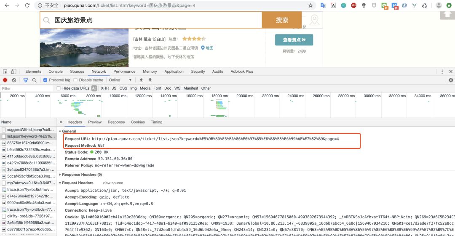Viewport: 455px width, 236px height.
Task: Close the request details pane
Action: coord(61,122)
